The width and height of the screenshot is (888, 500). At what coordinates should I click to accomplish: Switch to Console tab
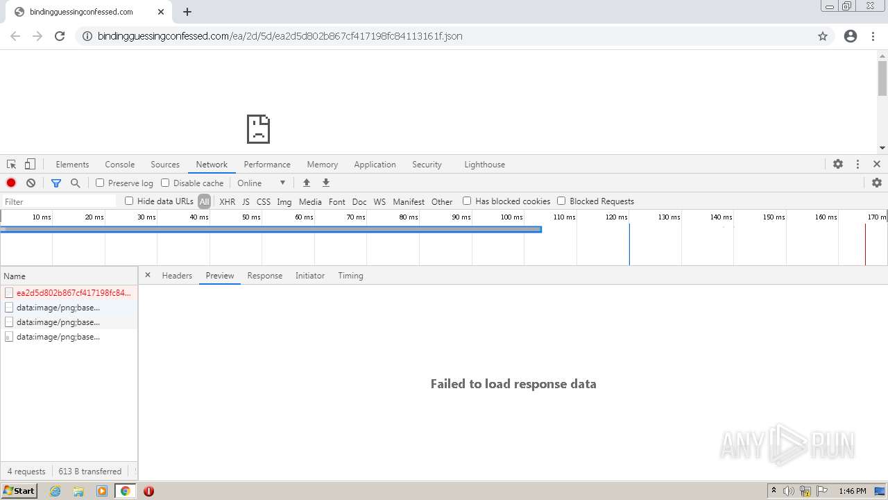(119, 165)
